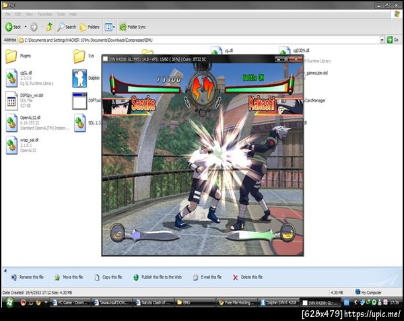The height and width of the screenshot is (321, 404).
Task: Switch to PC Game - Down... taskbar button
Action: (x=70, y=302)
